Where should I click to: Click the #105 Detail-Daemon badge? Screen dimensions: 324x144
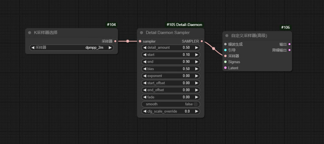click(x=184, y=25)
